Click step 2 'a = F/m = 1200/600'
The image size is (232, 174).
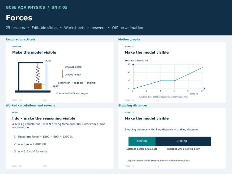(x=32, y=144)
